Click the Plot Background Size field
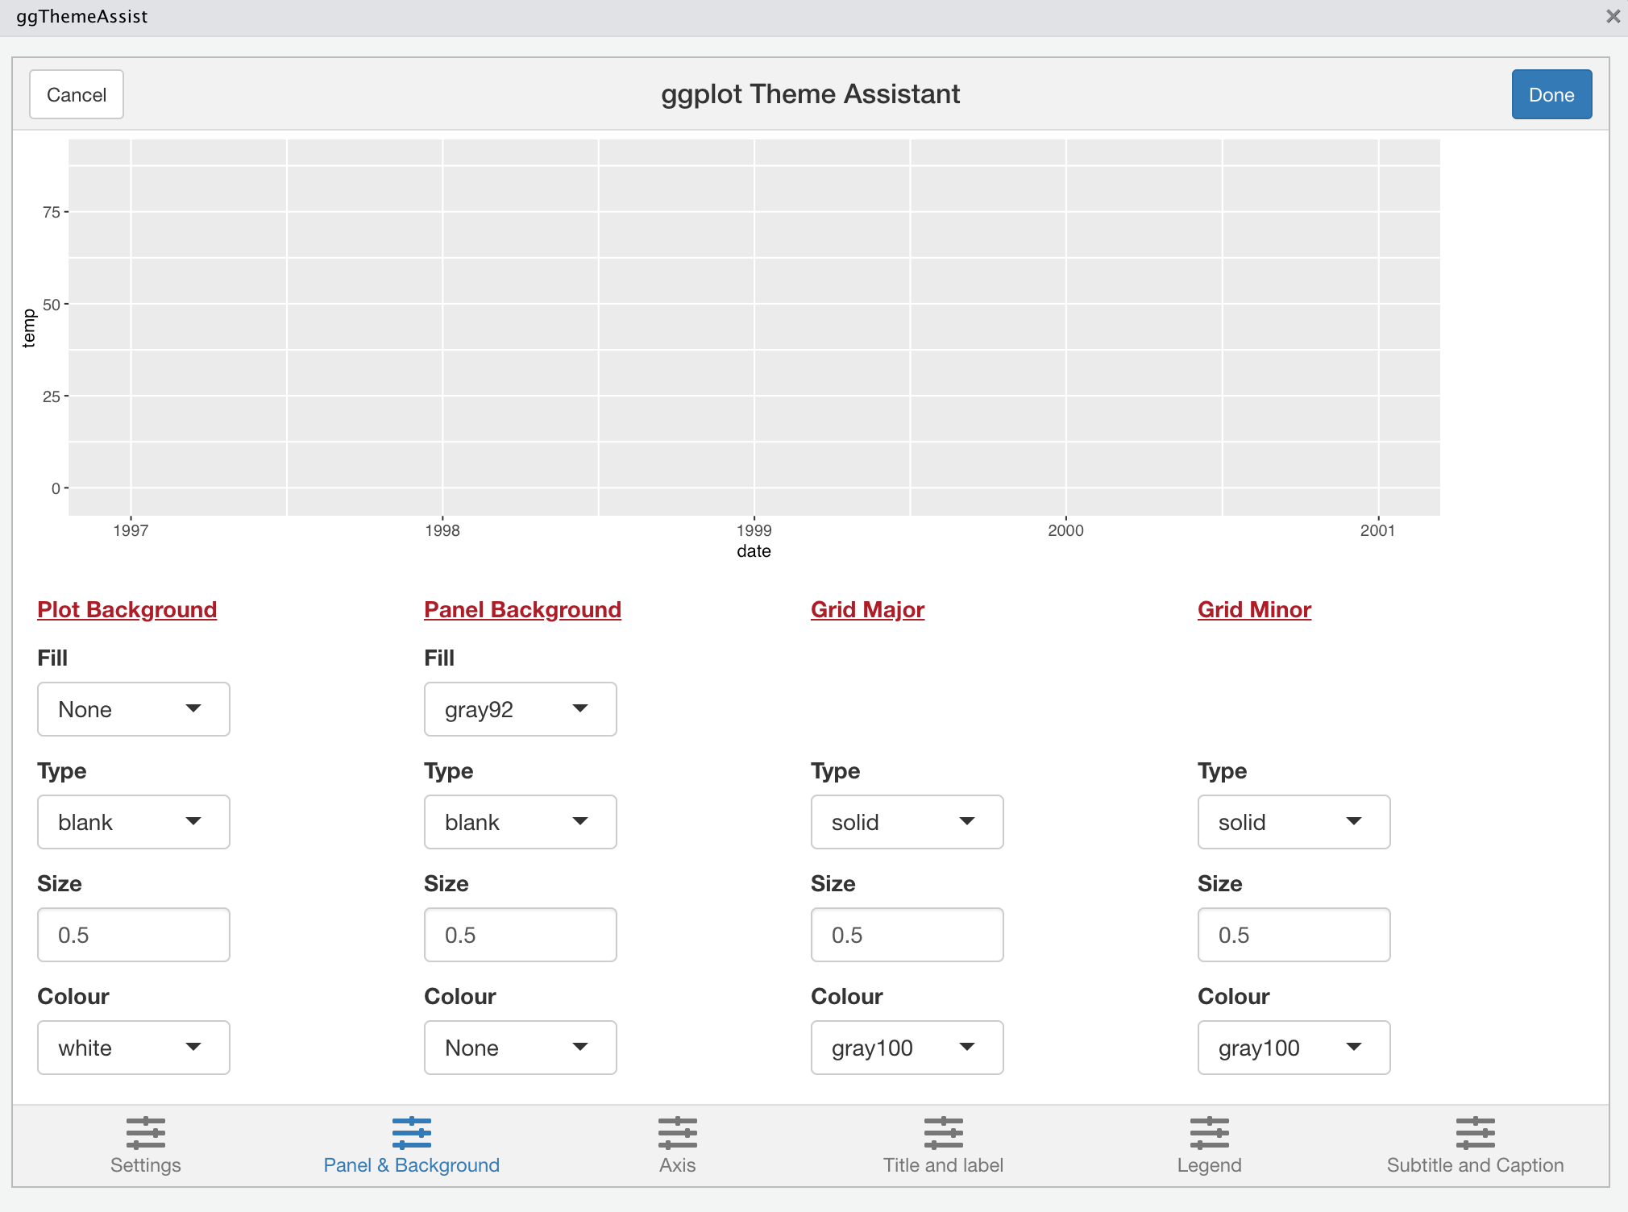The height and width of the screenshot is (1212, 1628). coord(134,935)
